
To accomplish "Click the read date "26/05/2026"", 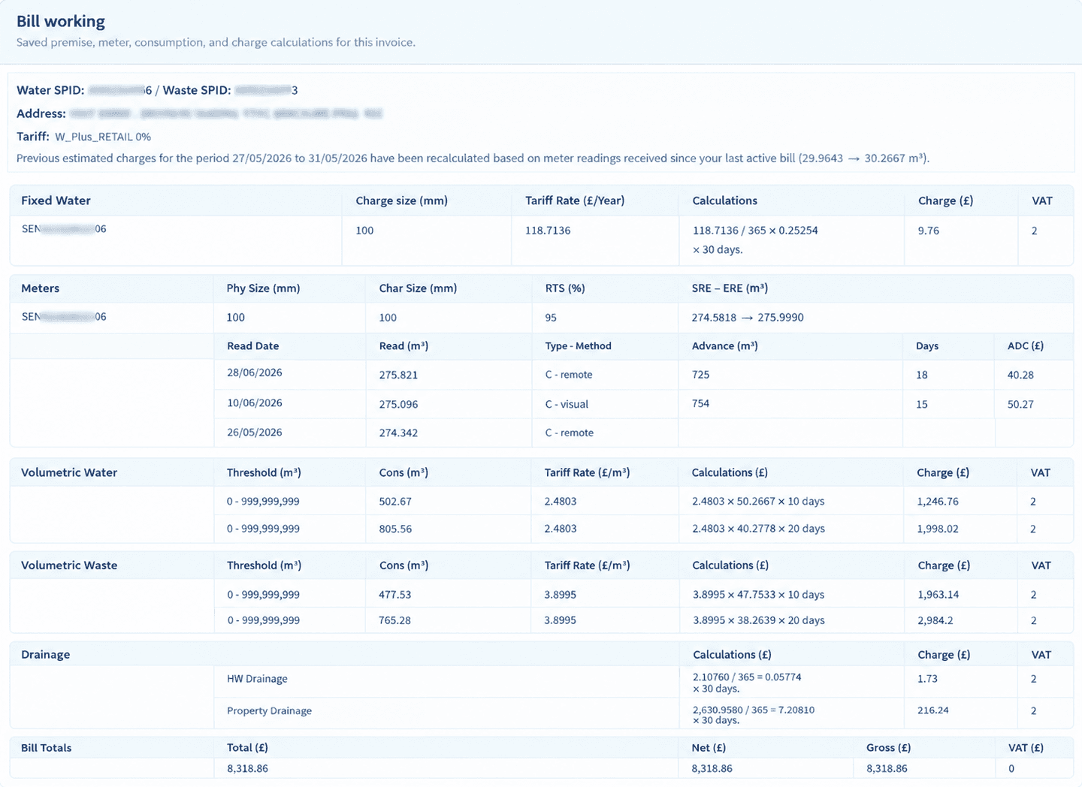I will 255,433.
